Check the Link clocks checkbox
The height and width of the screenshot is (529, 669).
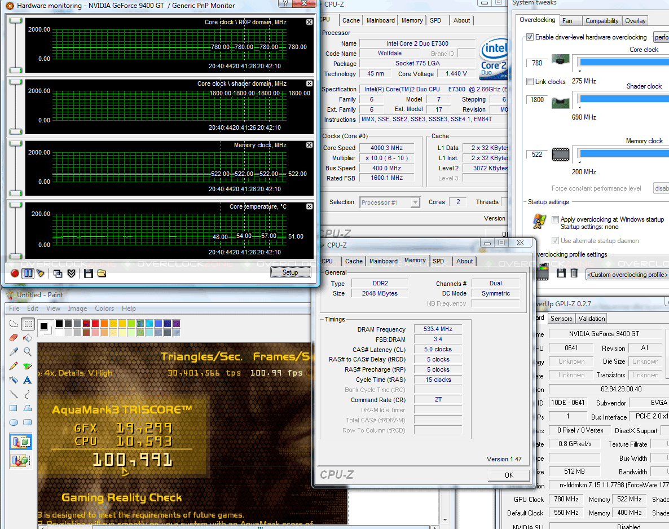click(x=530, y=81)
